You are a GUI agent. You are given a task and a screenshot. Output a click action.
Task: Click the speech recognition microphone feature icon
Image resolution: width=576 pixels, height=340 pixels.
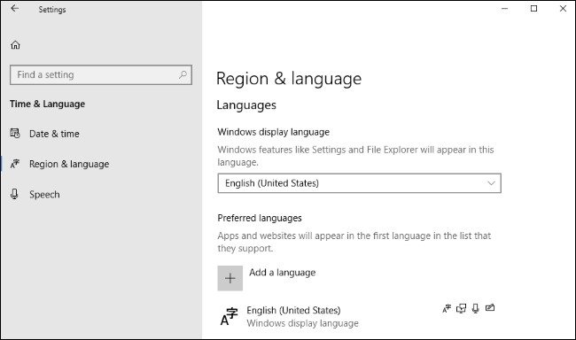(x=475, y=309)
